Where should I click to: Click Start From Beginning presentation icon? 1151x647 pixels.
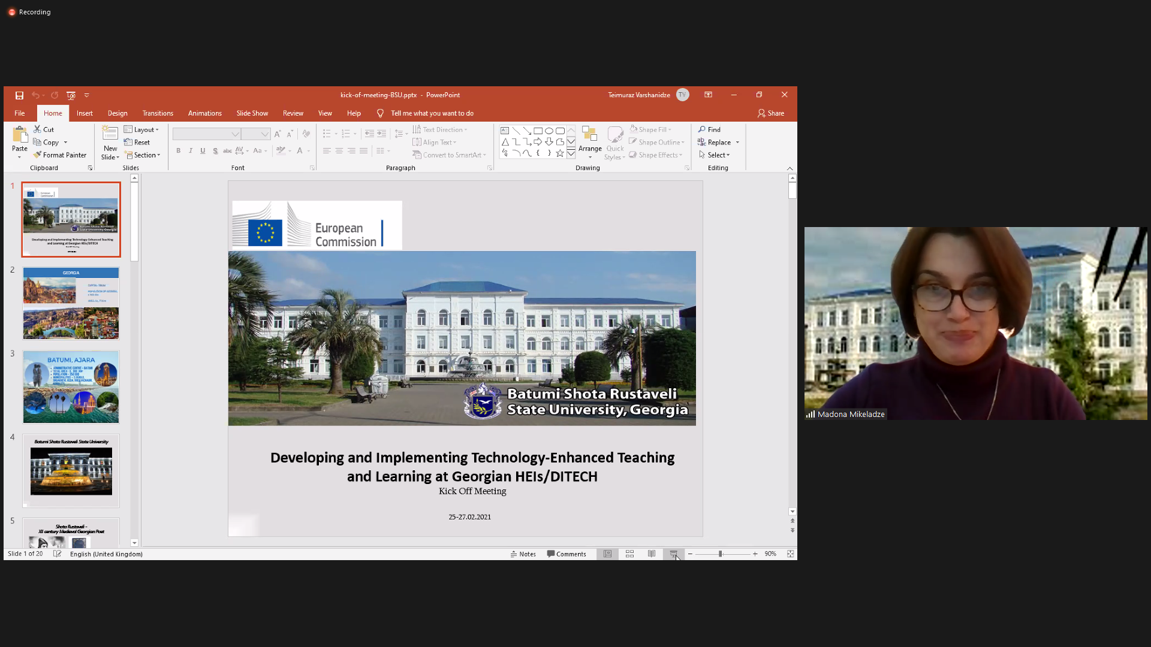click(71, 95)
